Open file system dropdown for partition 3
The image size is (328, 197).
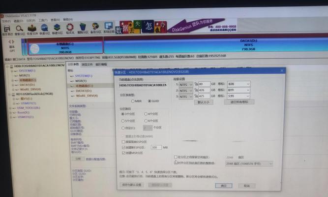186,97
